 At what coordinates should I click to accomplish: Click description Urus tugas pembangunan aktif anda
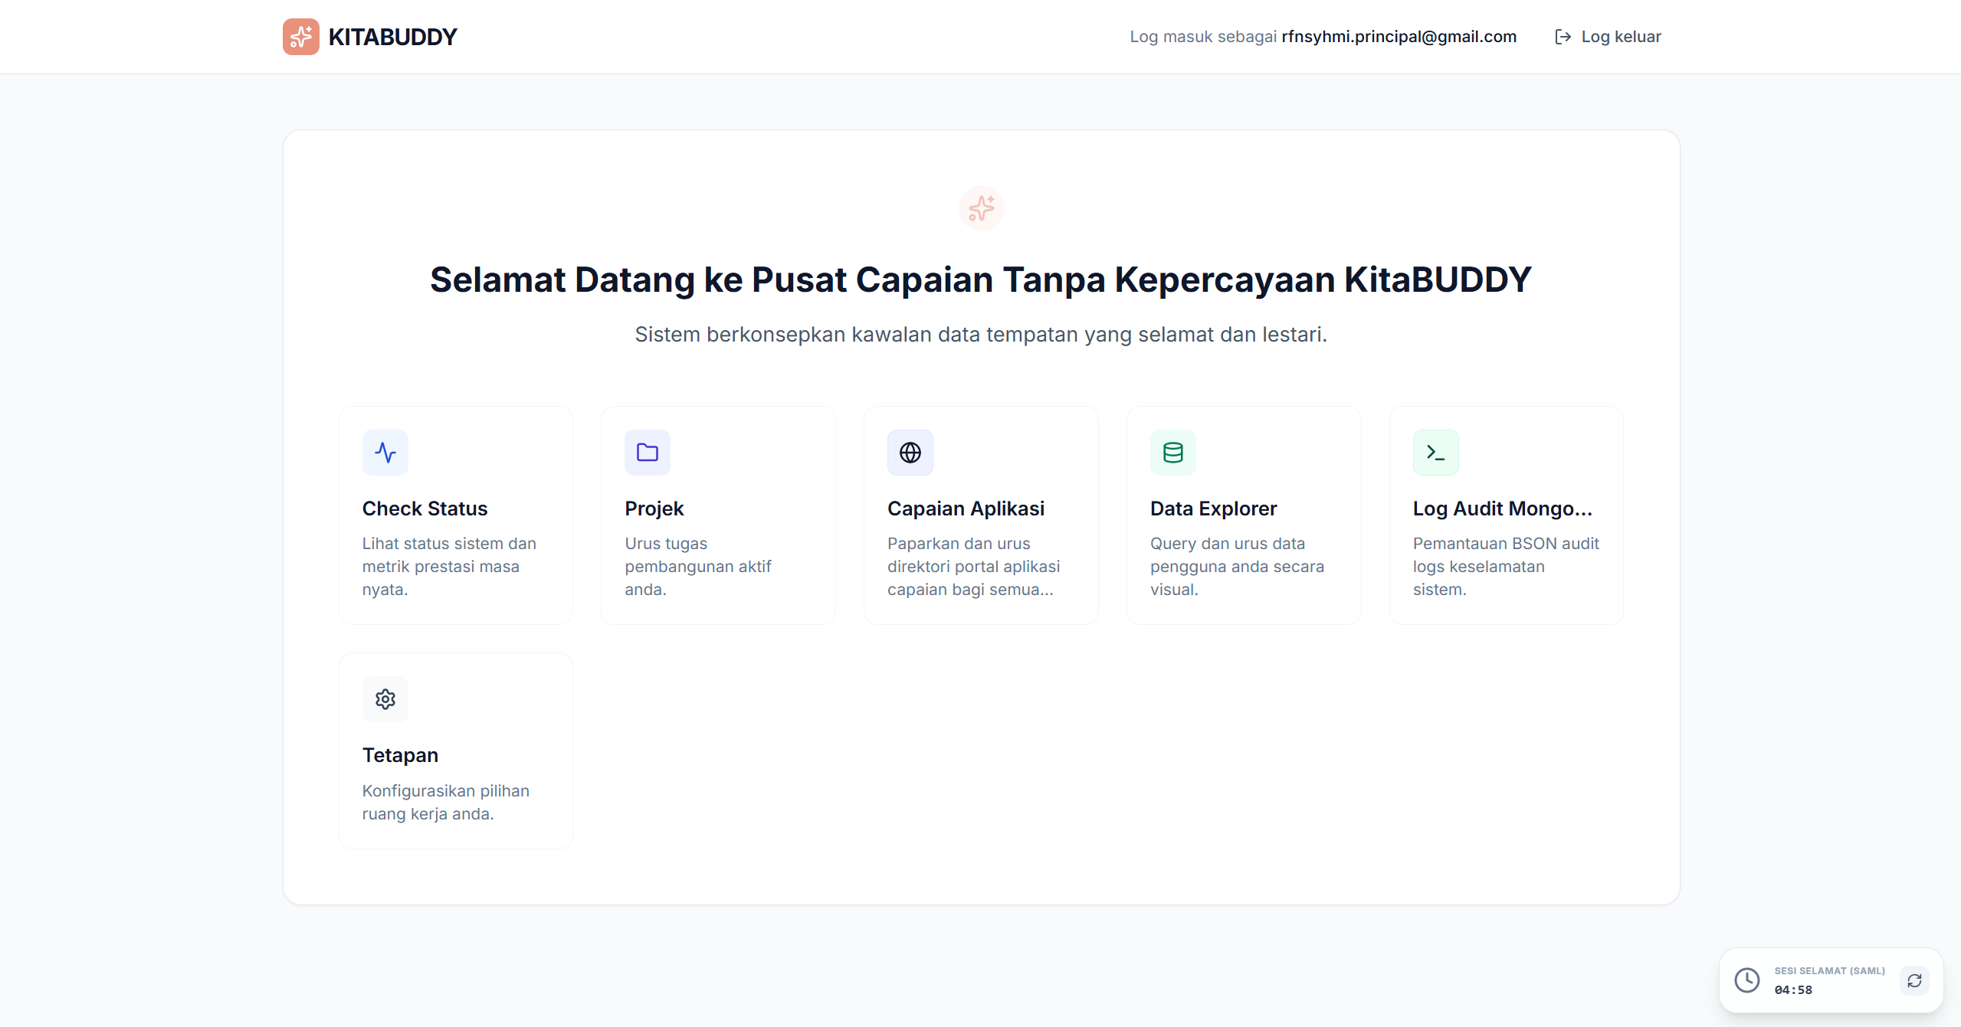(x=698, y=567)
